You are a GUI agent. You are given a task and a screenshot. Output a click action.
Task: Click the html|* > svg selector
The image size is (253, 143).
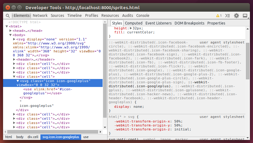point(121,117)
